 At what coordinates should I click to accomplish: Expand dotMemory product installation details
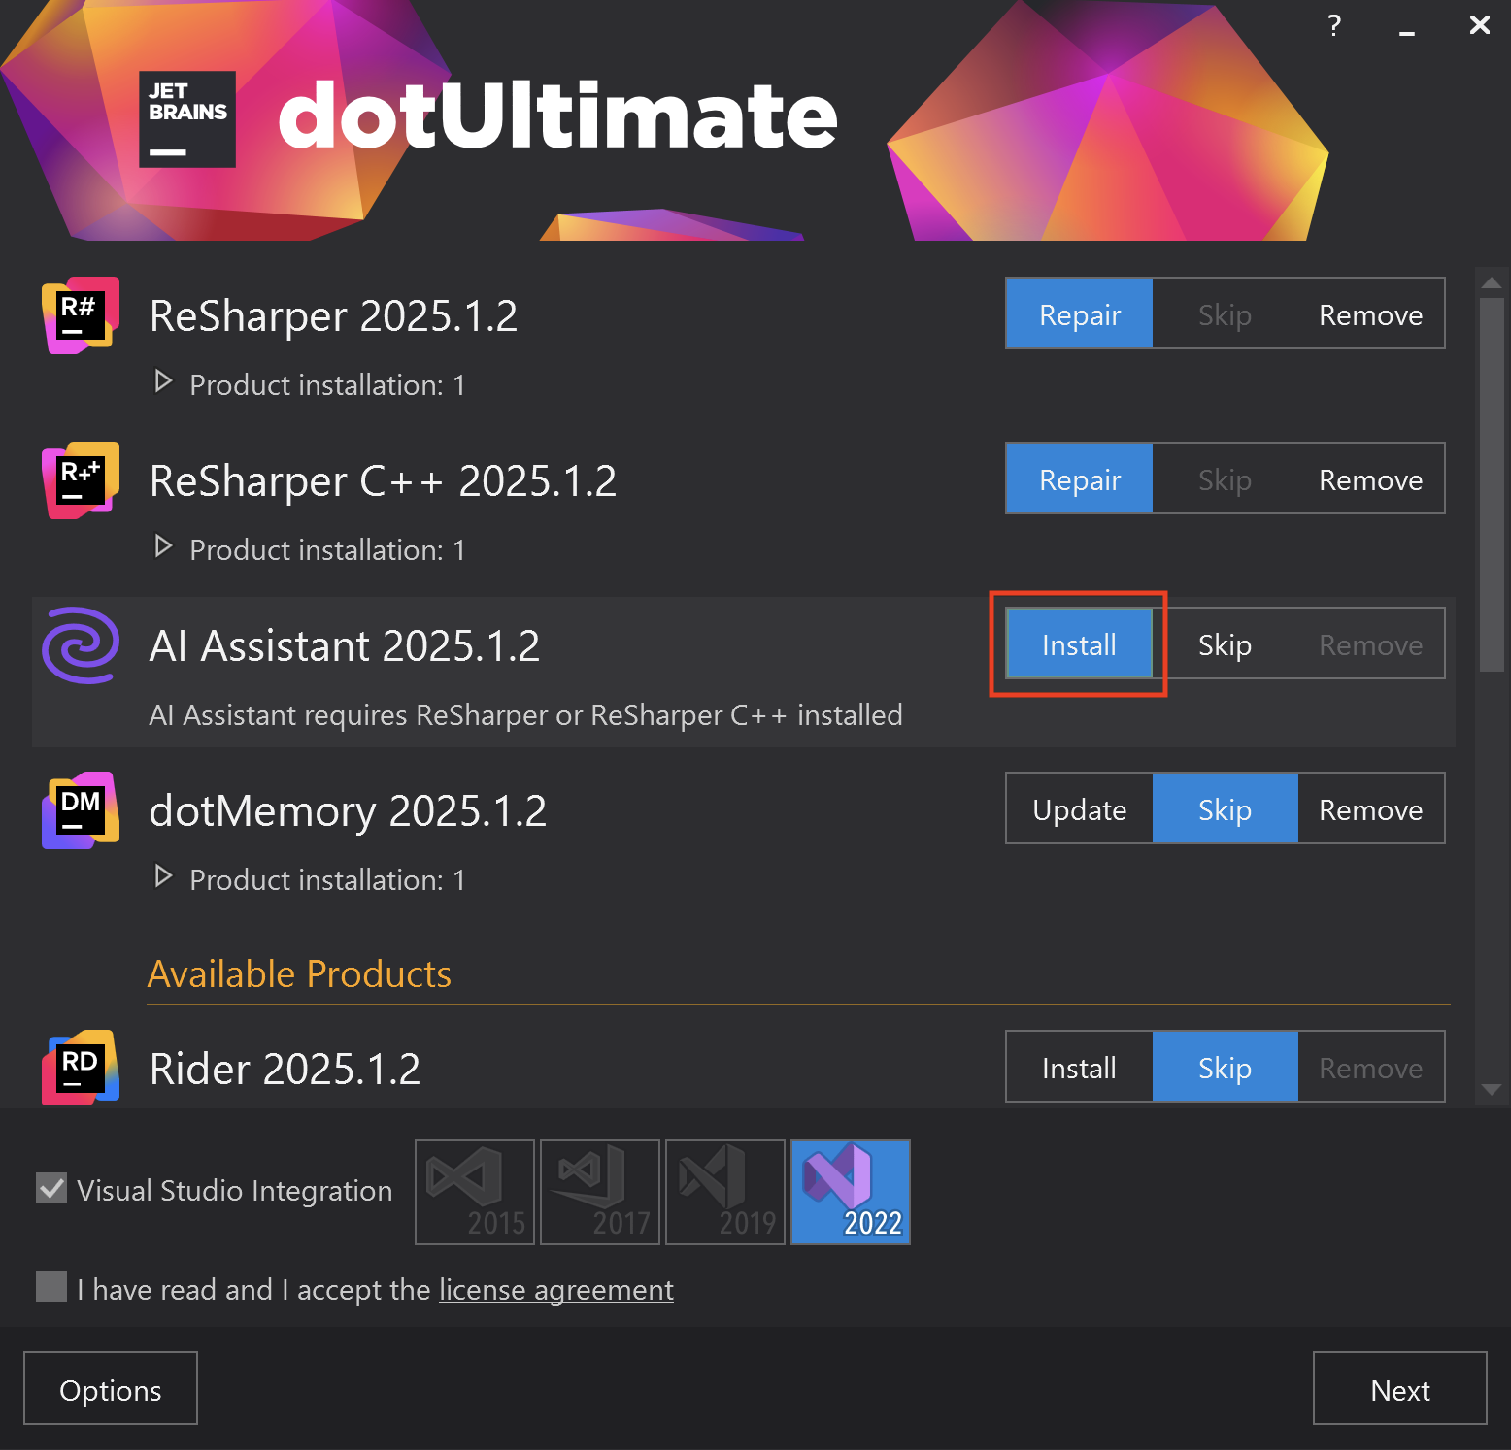coord(163,876)
